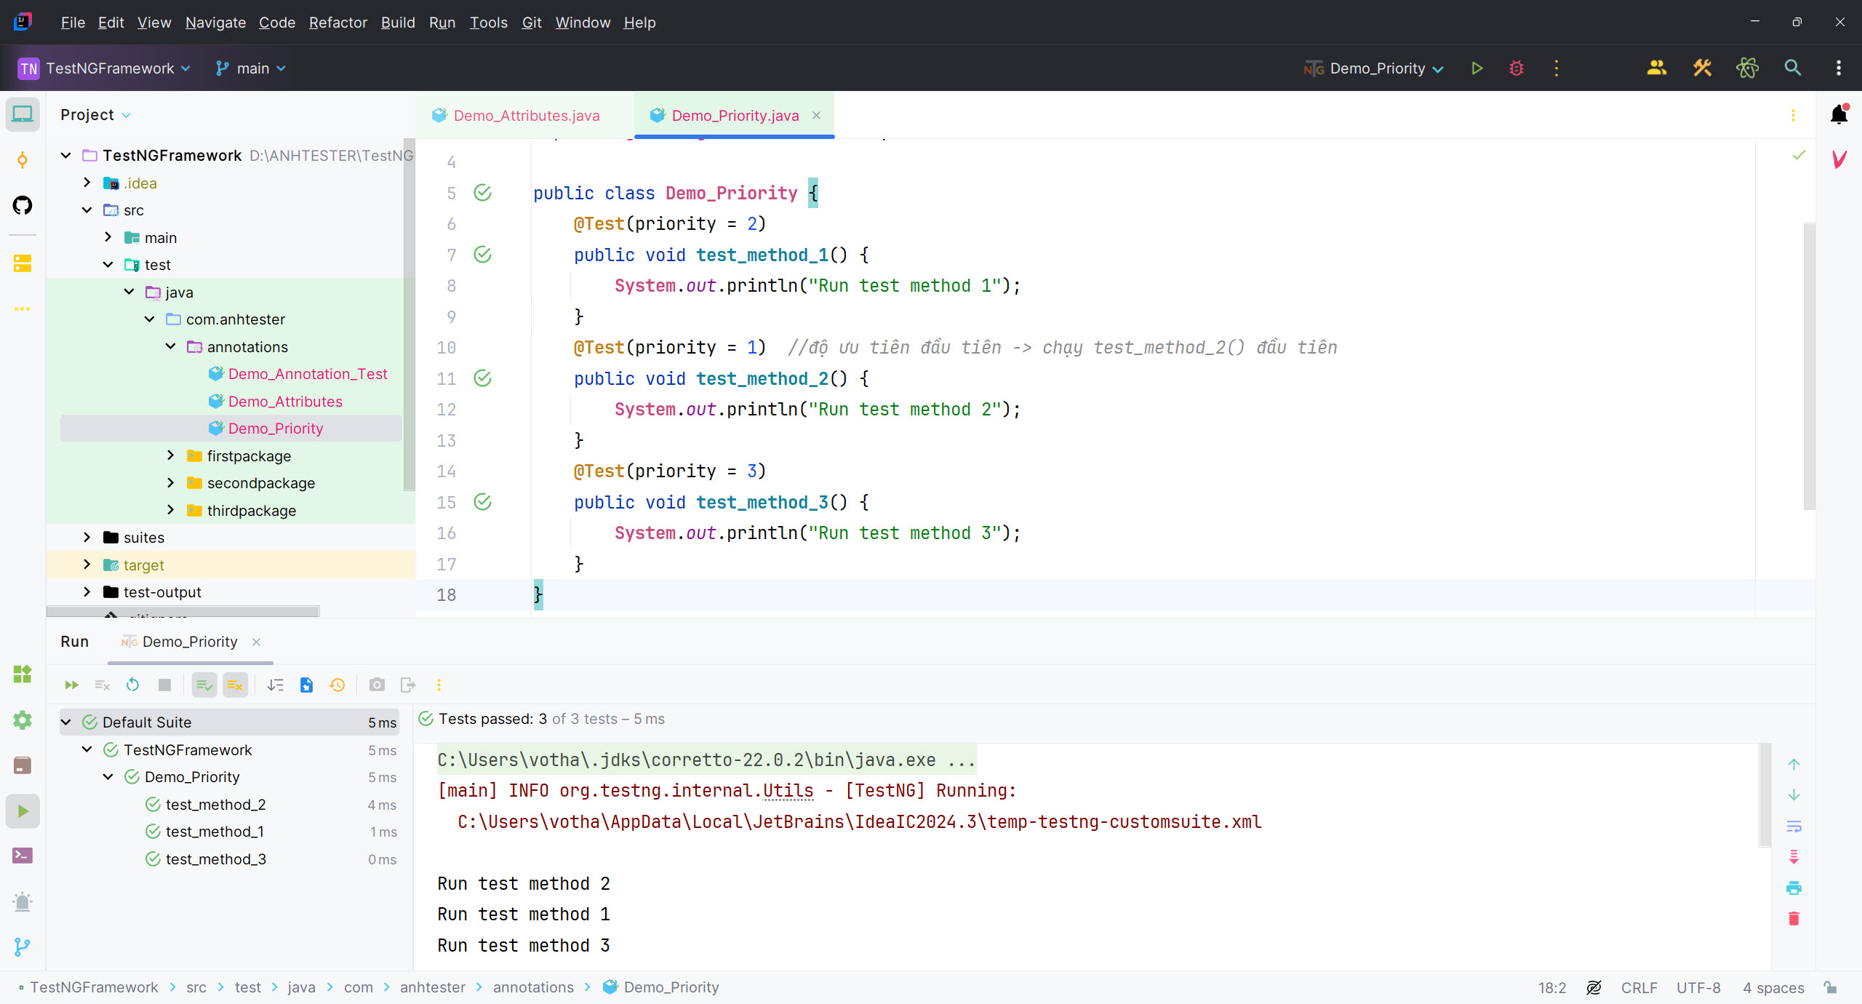The image size is (1862, 1004).
Task: Toggle Show Ignored tests filter
Action: (235, 685)
